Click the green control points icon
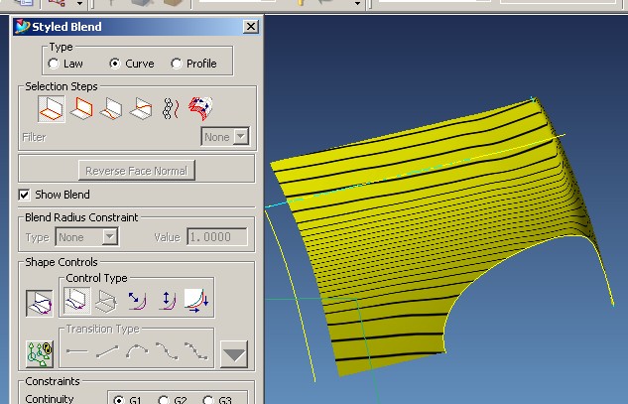The image size is (628, 404). (40, 354)
